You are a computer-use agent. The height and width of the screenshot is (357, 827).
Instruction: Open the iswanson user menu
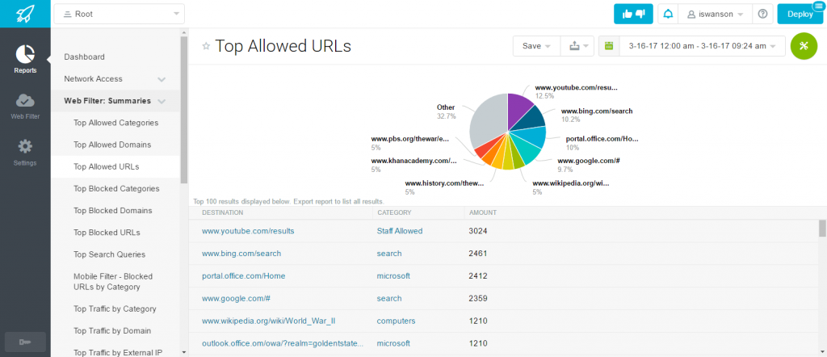point(716,15)
